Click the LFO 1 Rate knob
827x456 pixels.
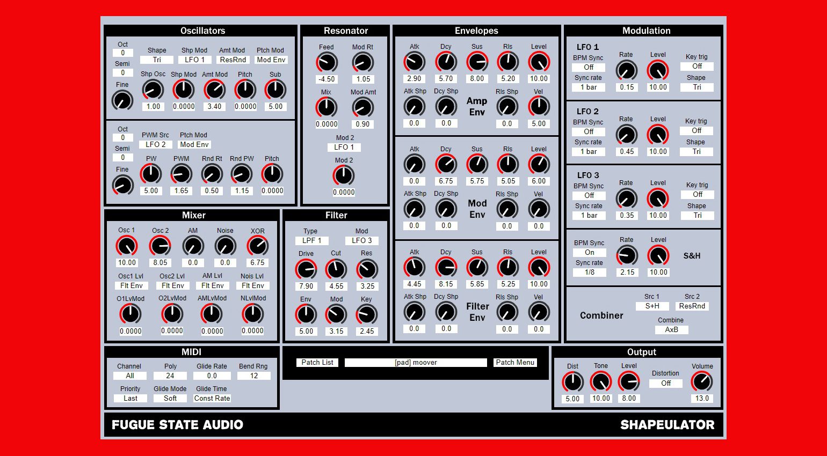pyautogui.click(x=626, y=70)
